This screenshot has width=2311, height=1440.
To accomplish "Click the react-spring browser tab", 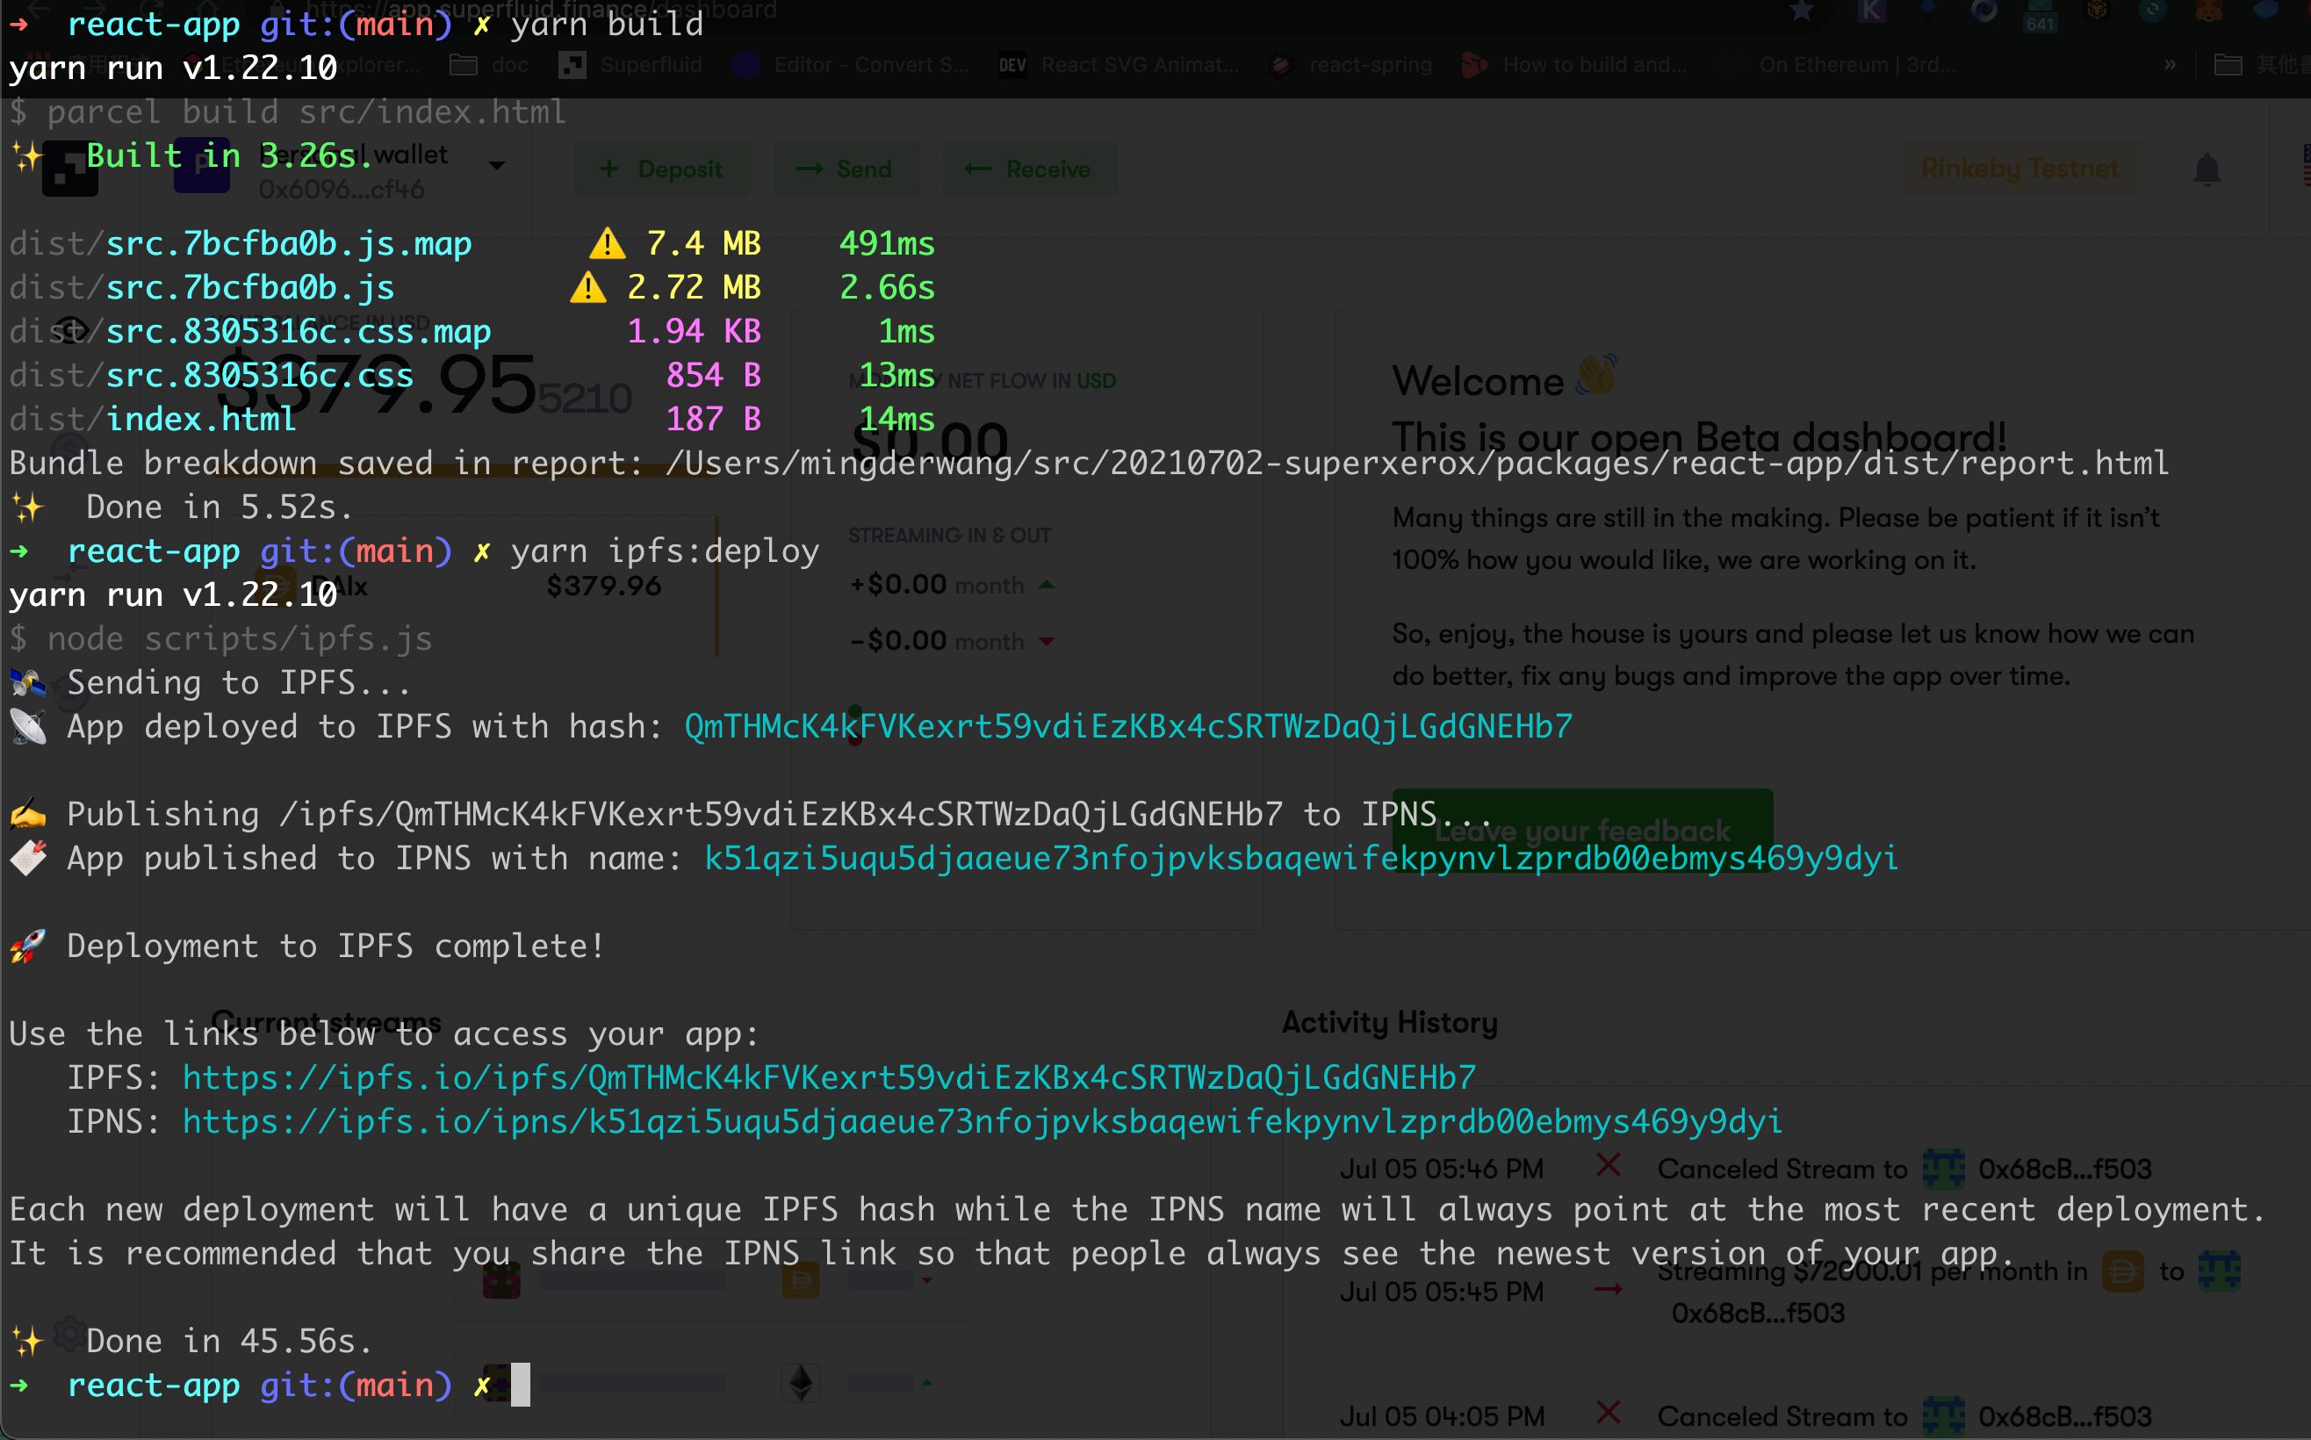I will coord(1360,67).
